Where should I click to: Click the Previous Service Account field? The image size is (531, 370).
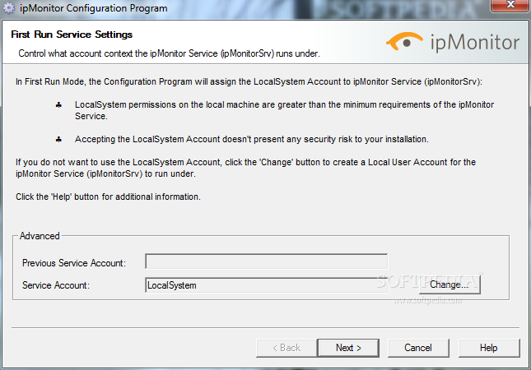266,261
